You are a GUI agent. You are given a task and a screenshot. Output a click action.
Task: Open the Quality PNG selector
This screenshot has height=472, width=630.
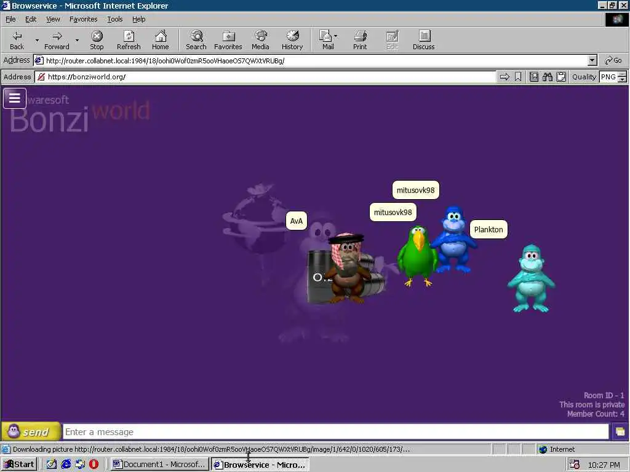(x=608, y=77)
